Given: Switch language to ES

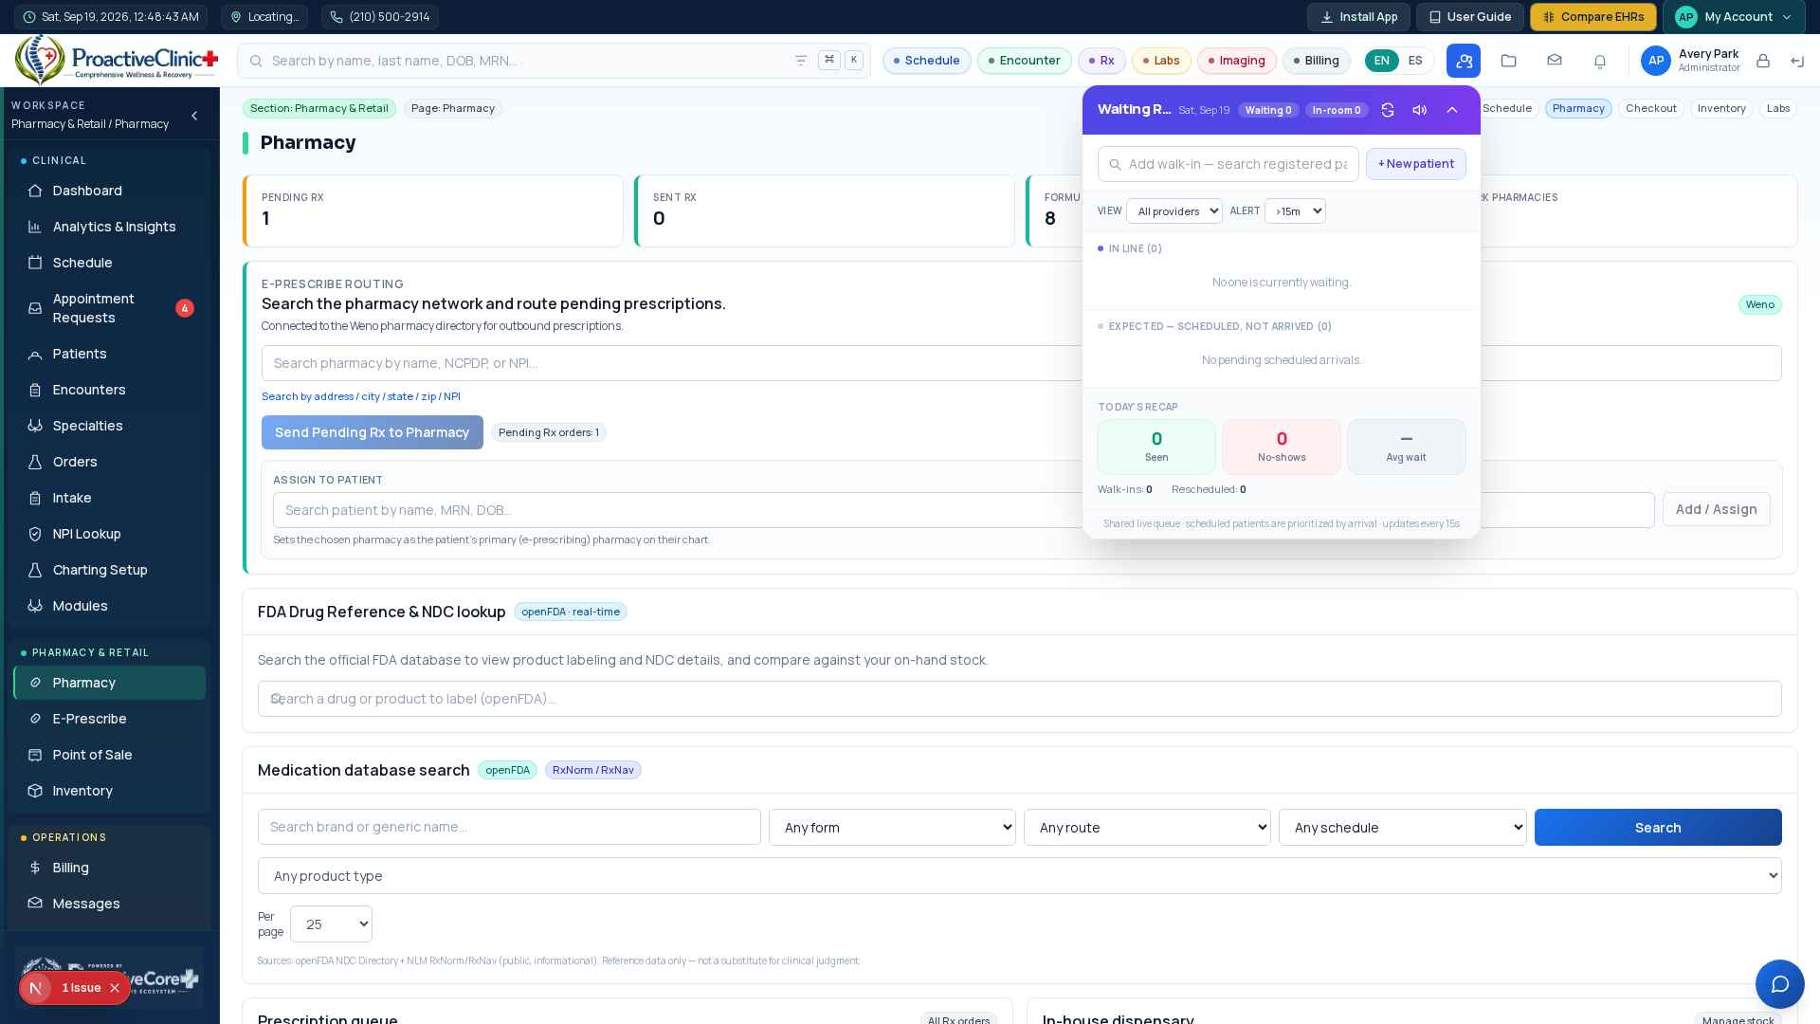Looking at the screenshot, I should 1415,61.
